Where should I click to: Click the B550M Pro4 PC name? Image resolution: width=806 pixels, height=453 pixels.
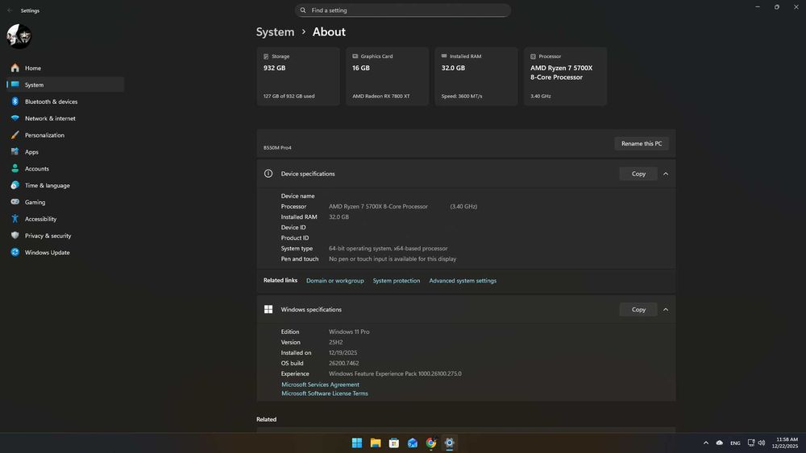pos(277,148)
